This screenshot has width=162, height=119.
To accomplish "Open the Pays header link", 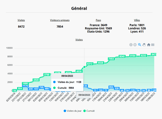I will coord(98,20).
